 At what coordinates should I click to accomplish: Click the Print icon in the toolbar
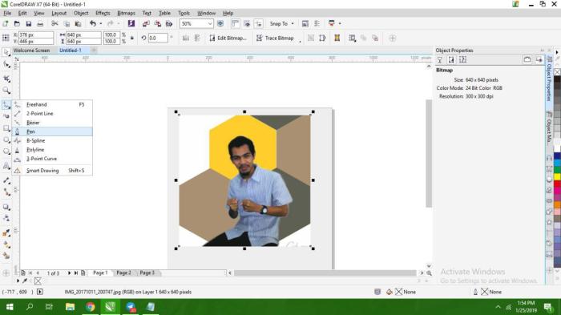coord(40,23)
